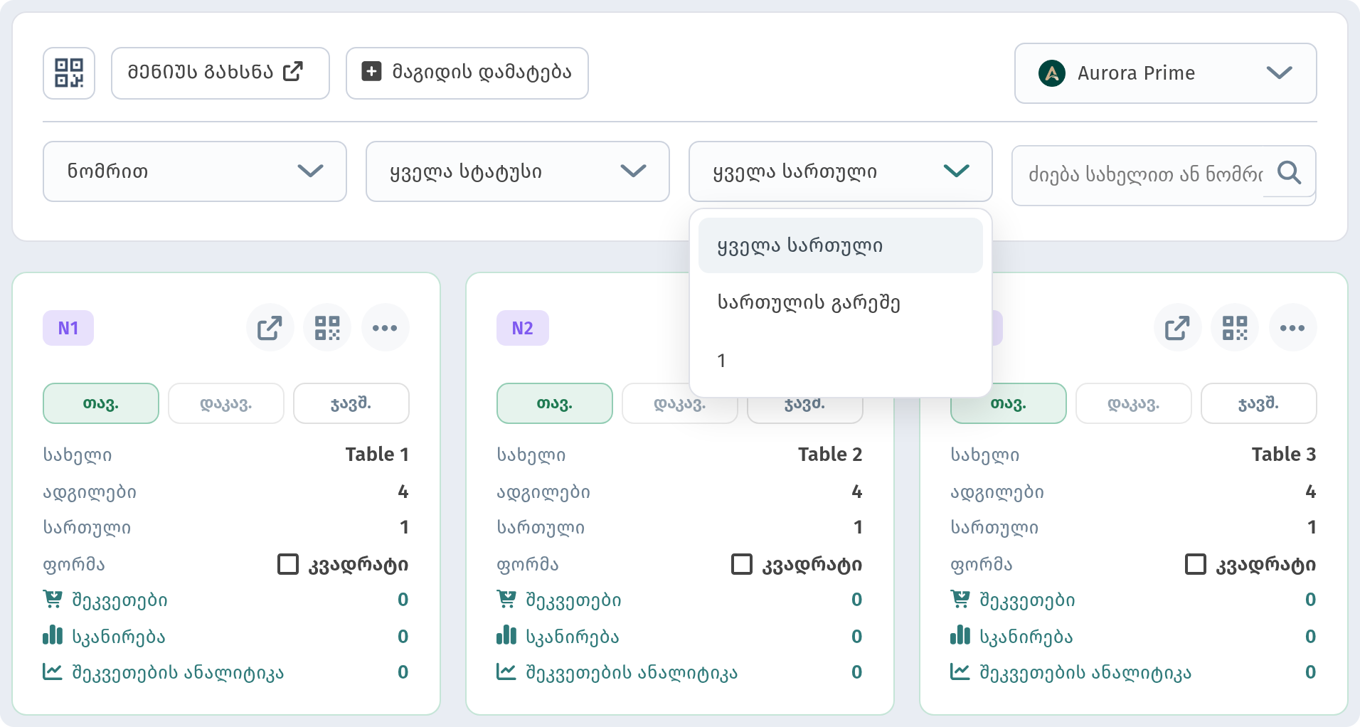This screenshot has height=727, width=1360.
Task: Click the N2 table badge
Action: coord(523,328)
